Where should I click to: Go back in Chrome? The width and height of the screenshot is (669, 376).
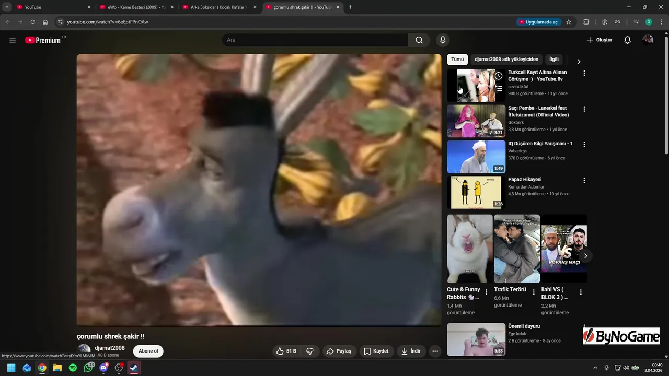tap(7, 22)
